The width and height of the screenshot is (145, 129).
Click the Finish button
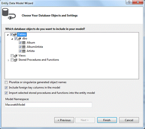tap(107, 120)
